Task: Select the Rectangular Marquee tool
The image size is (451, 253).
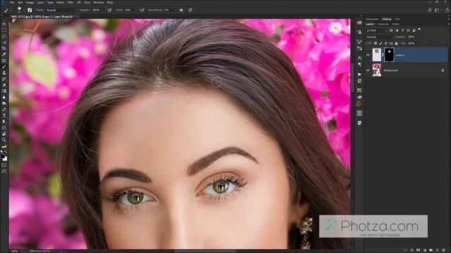Action: pos(4,30)
